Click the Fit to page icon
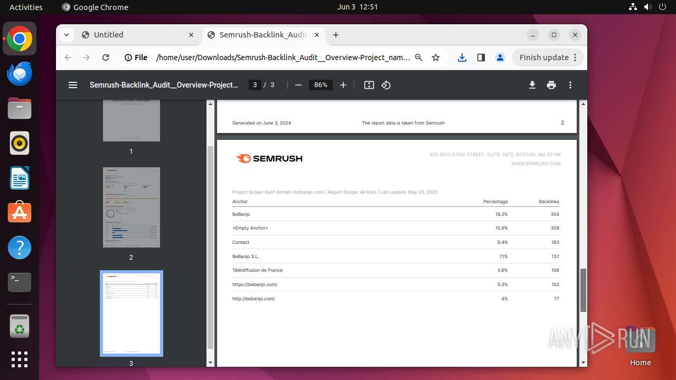676x380 pixels. click(x=369, y=85)
